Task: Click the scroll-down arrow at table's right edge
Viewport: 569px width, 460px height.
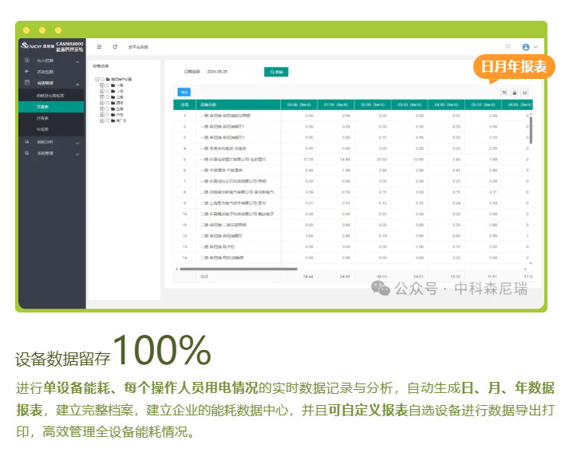Action: [531, 263]
